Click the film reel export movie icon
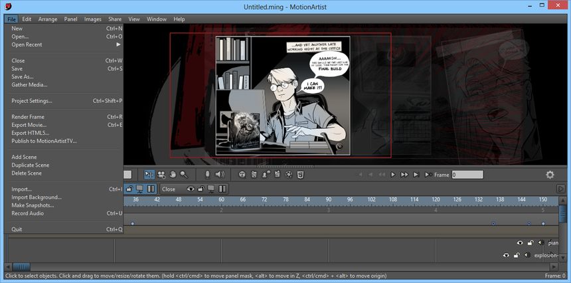Screen dimensions: 571x283 pyautogui.click(x=289, y=175)
